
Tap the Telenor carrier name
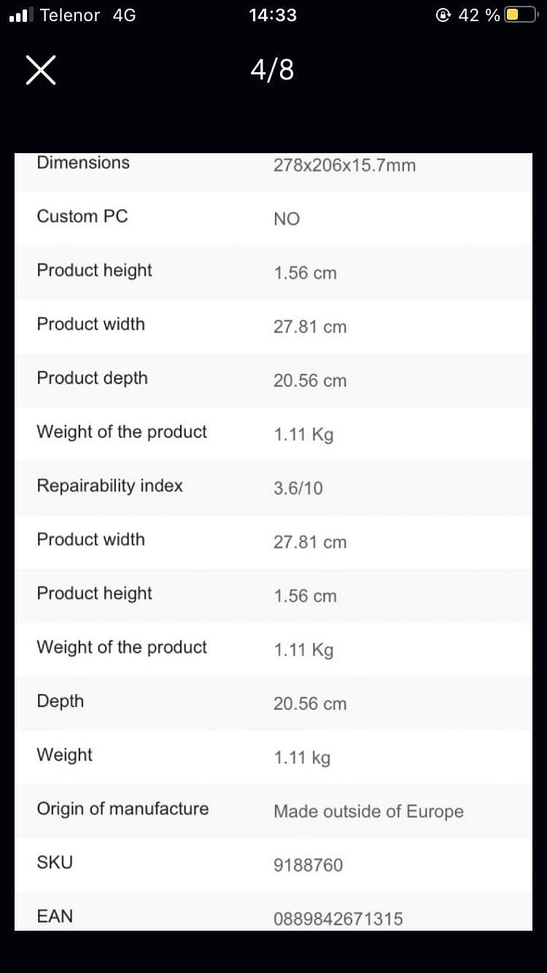tap(70, 15)
